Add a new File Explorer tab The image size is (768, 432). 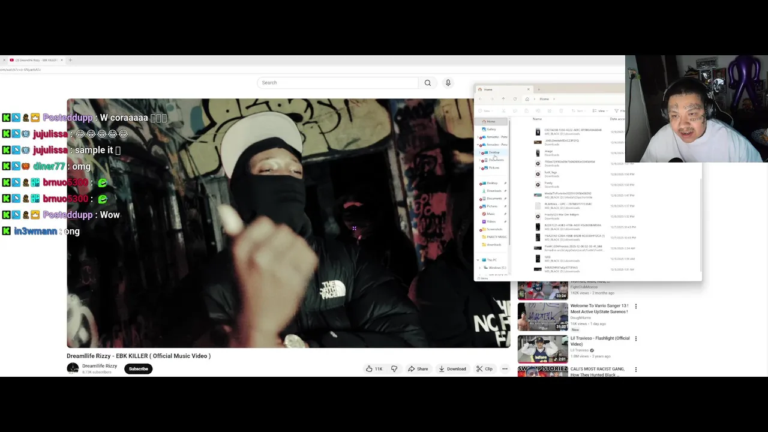click(x=539, y=89)
